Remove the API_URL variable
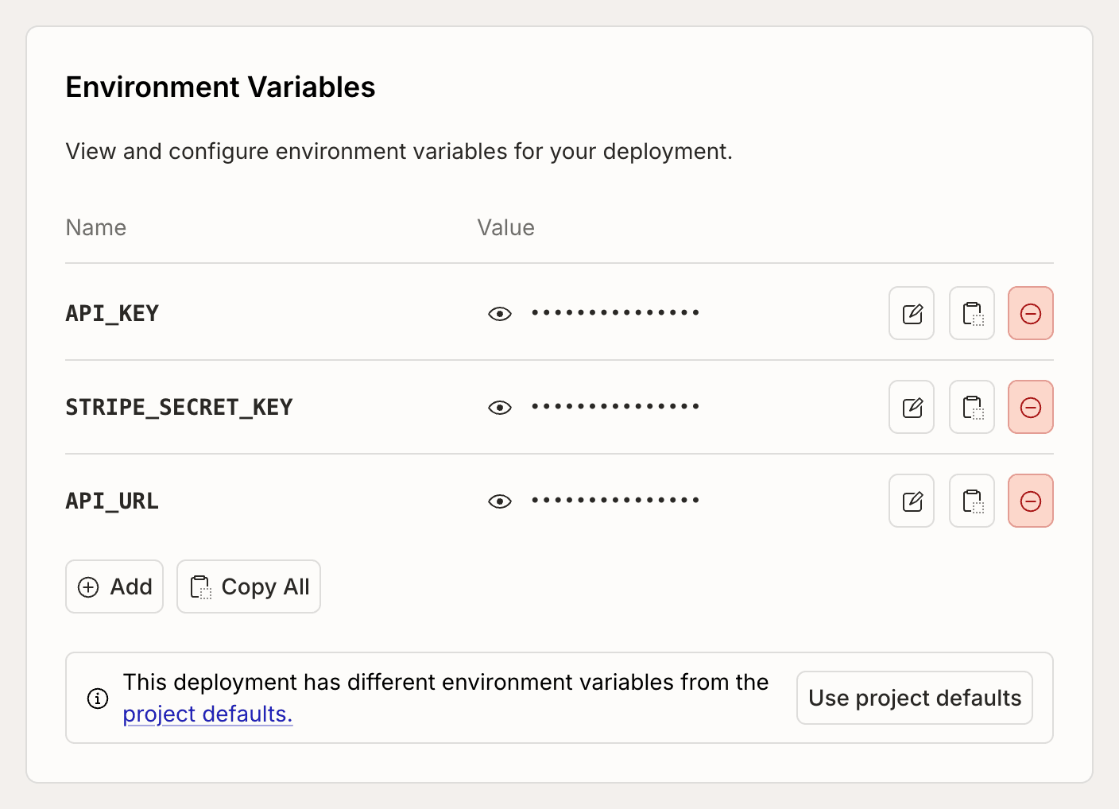The height and width of the screenshot is (809, 1119). [1031, 501]
